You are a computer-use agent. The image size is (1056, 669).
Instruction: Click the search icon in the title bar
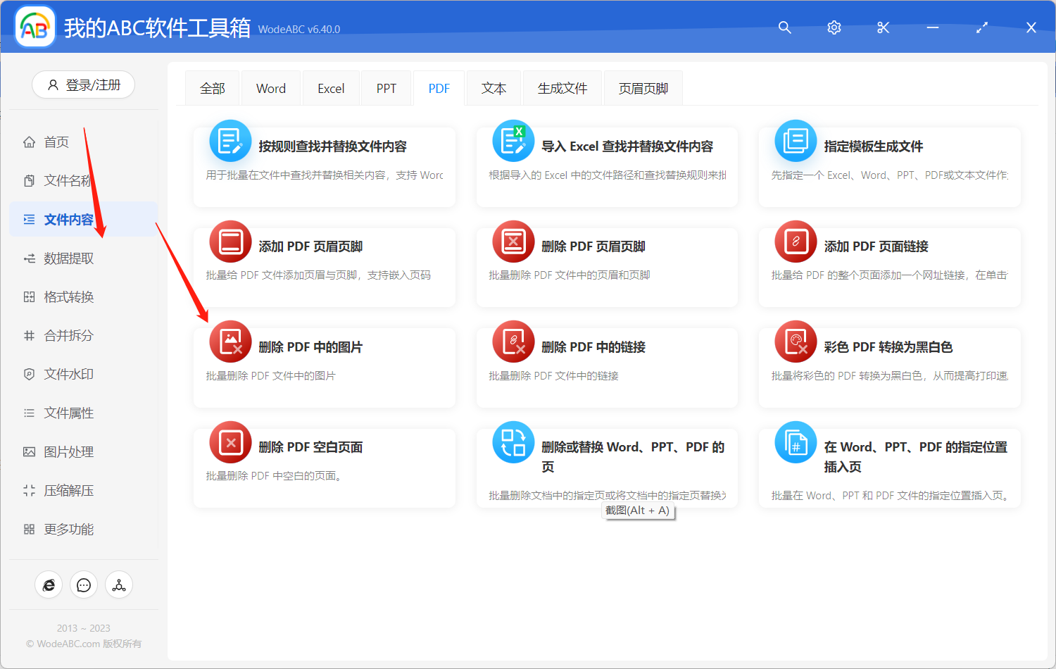784,27
